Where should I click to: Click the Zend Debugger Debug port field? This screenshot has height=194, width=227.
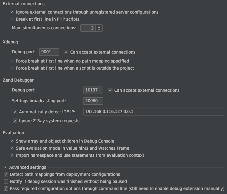[x=93, y=90]
